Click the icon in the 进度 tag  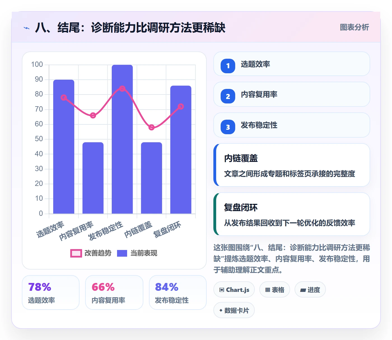303,290
